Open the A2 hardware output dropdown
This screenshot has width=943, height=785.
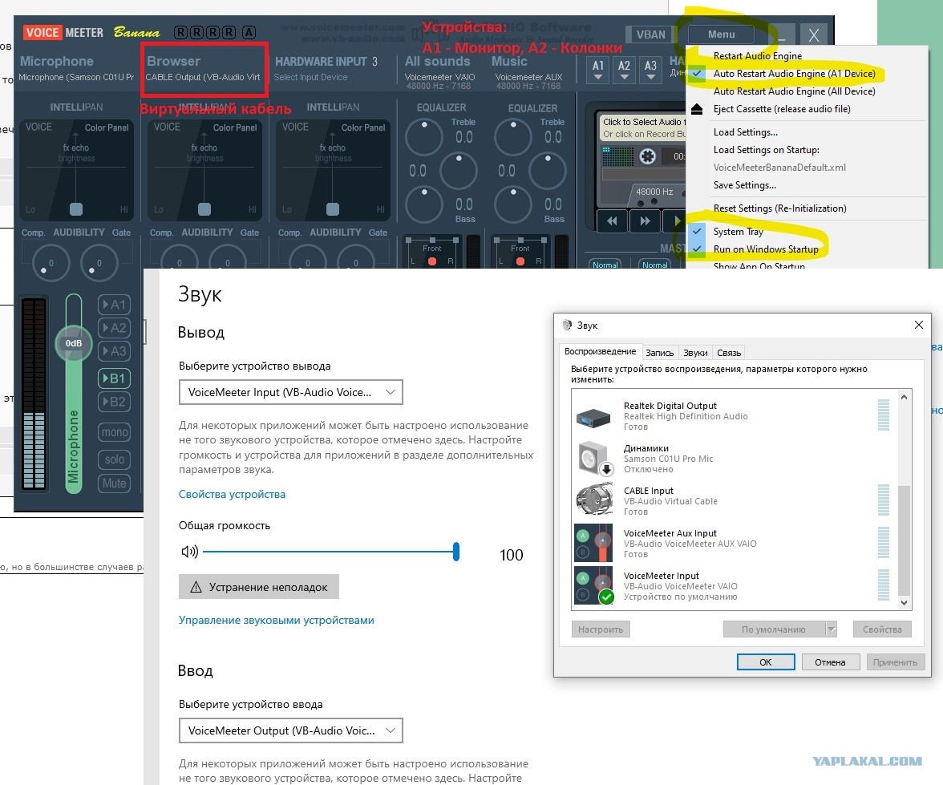pos(624,70)
